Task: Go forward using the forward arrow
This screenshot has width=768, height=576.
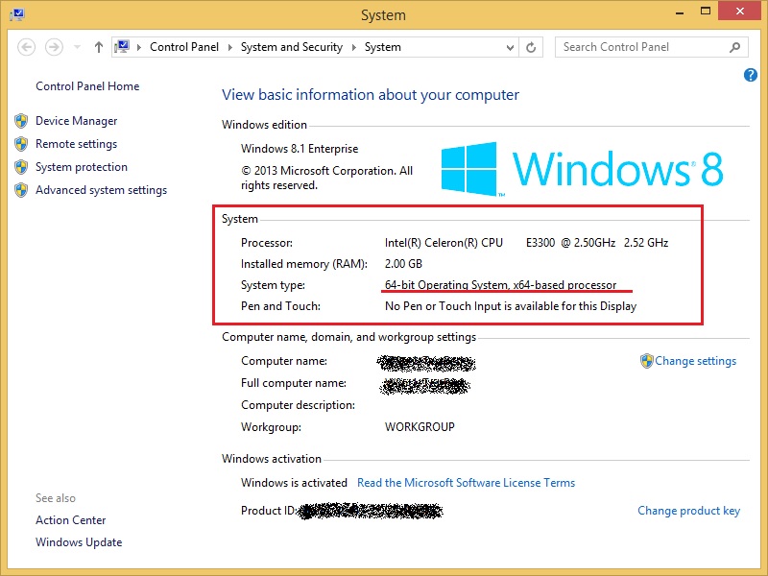Action: (x=54, y=47)
